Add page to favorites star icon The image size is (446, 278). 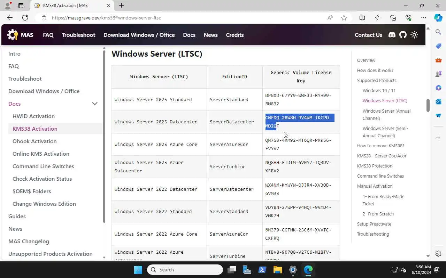coord(344,18)
